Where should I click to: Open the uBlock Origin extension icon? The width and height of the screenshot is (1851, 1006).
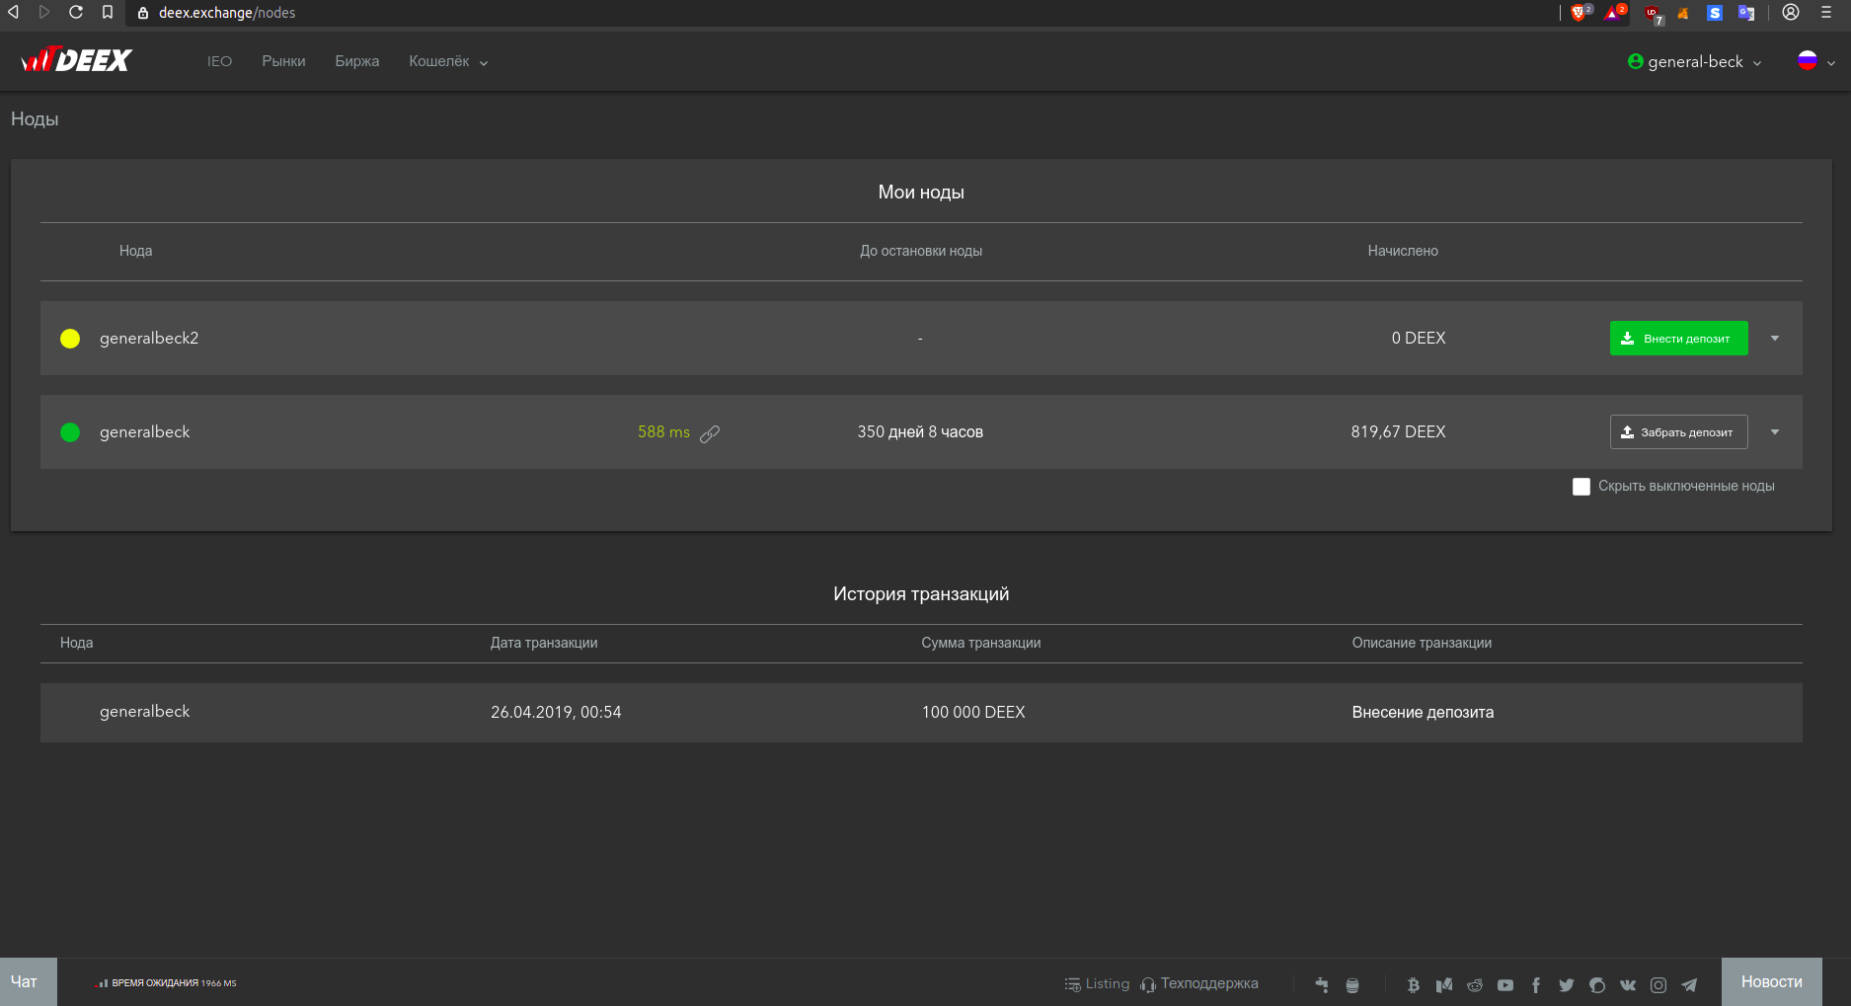coord(1654,13)
